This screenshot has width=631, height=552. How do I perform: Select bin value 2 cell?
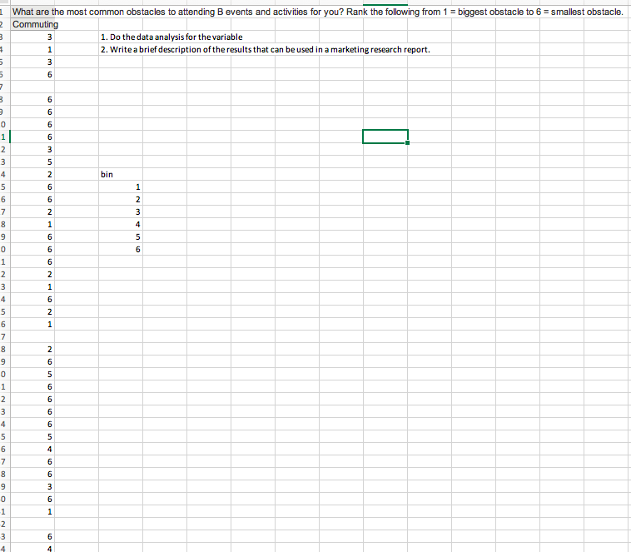[121, 199]
